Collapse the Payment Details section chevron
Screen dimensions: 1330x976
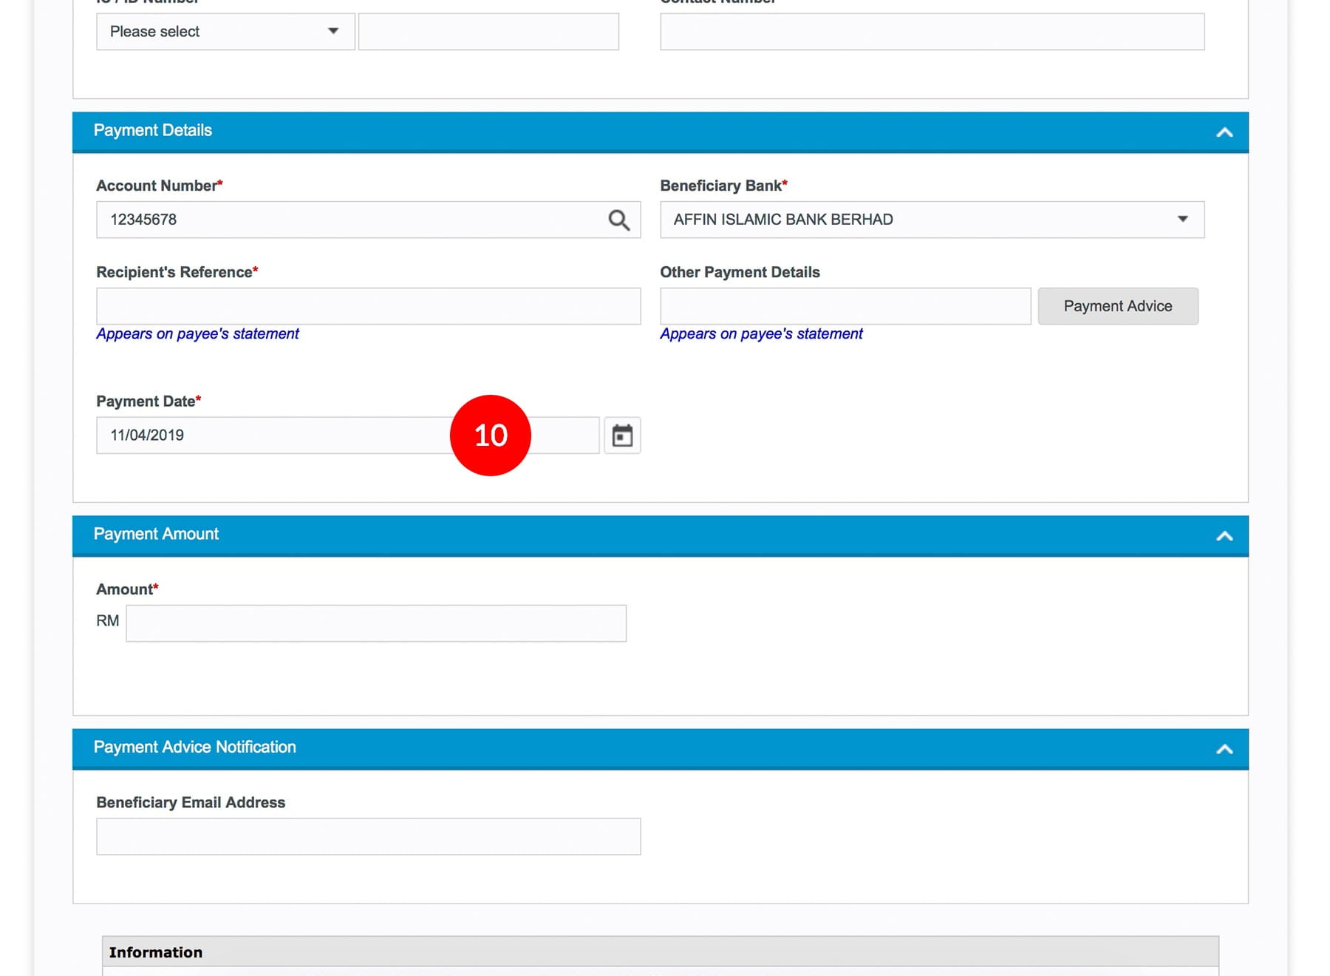tap(1224, 132)
